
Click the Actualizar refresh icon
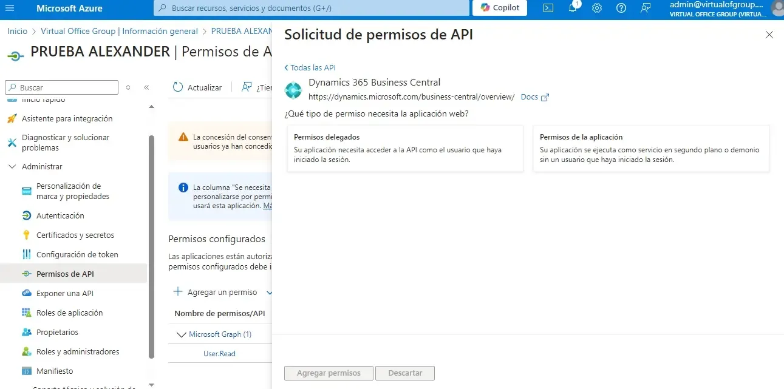[178, 87]
